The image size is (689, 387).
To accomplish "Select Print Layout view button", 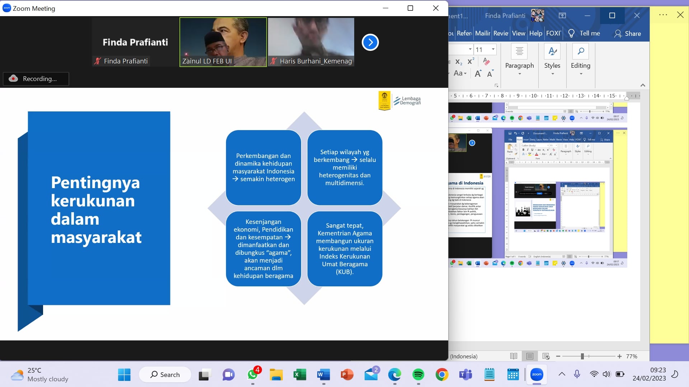I will tap(530, 356).
